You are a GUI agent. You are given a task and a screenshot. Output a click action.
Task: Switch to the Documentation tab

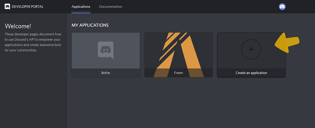click(x=110, y=7)
